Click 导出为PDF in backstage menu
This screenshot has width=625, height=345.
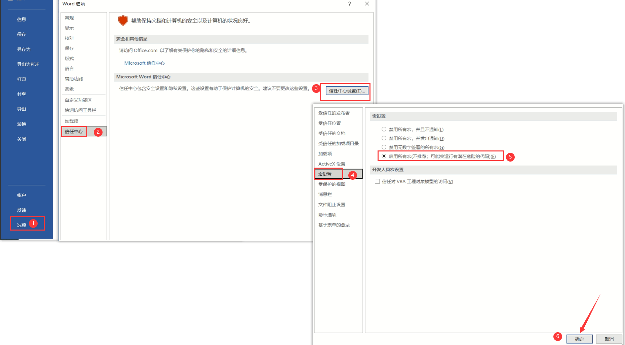pos(28,64)
